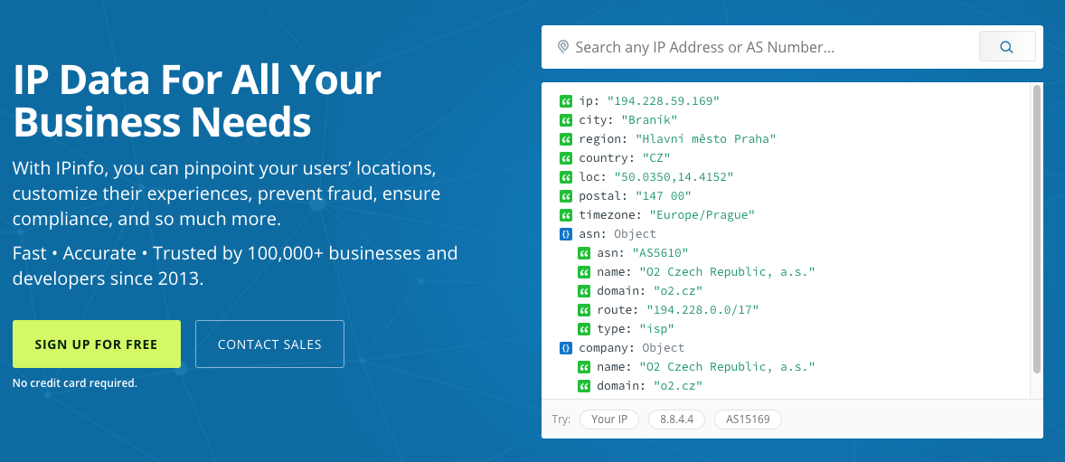Click the "No credit card required." note

[75, 383]
